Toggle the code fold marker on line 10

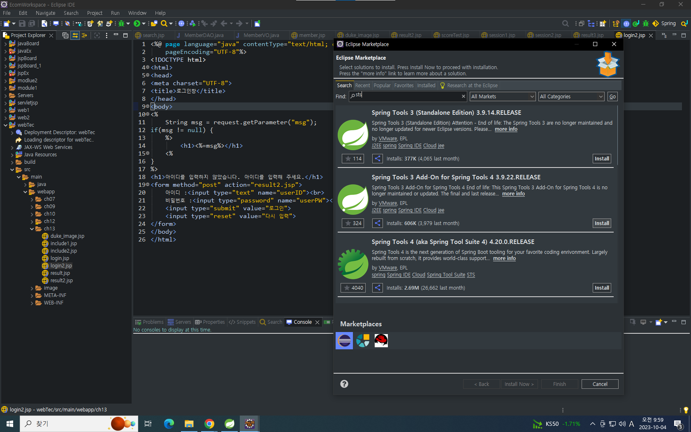click(x=148, y=114)
